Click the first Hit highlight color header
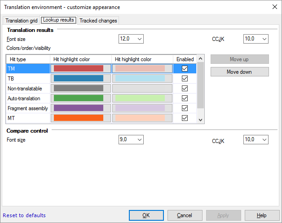The image size is (282, 223). tap(81, 59)
